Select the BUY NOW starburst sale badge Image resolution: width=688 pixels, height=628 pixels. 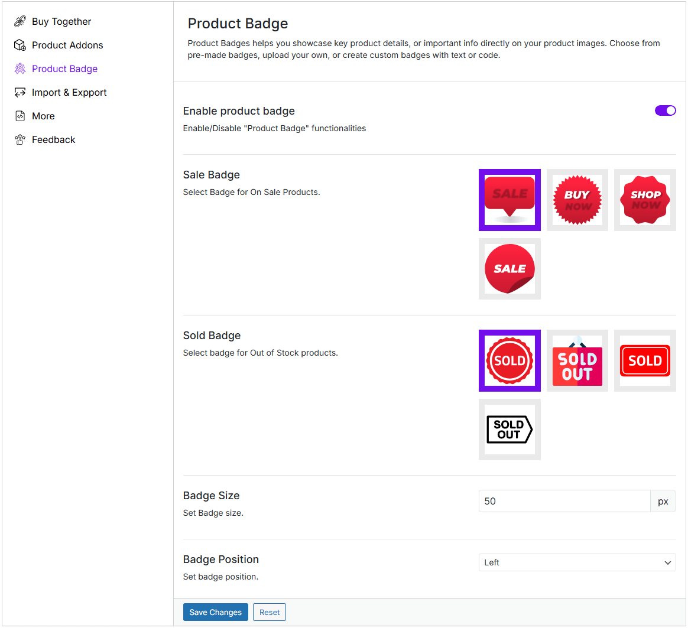(577, 200)
